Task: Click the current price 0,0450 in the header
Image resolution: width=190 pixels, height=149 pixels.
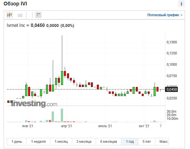Action: (x=38, y=25)
